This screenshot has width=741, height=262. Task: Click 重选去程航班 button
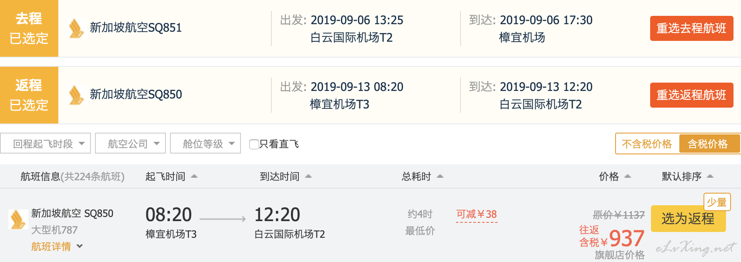coord(691,28)
